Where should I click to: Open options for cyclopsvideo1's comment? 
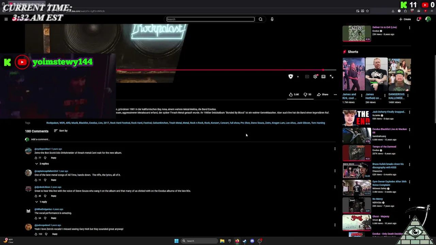335,149
